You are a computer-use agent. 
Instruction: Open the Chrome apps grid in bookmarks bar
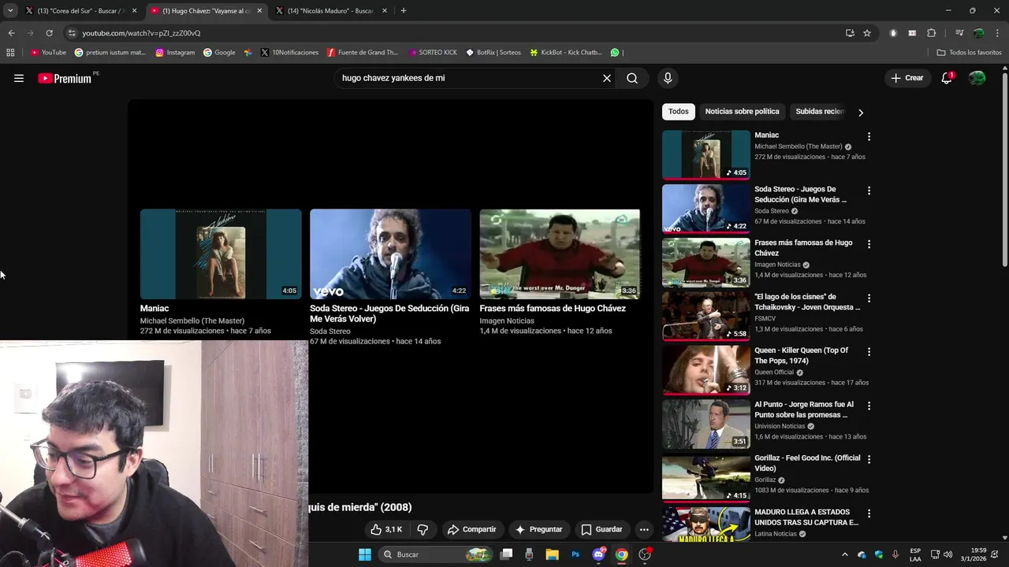pyautogui.click(x=10, y=53)
